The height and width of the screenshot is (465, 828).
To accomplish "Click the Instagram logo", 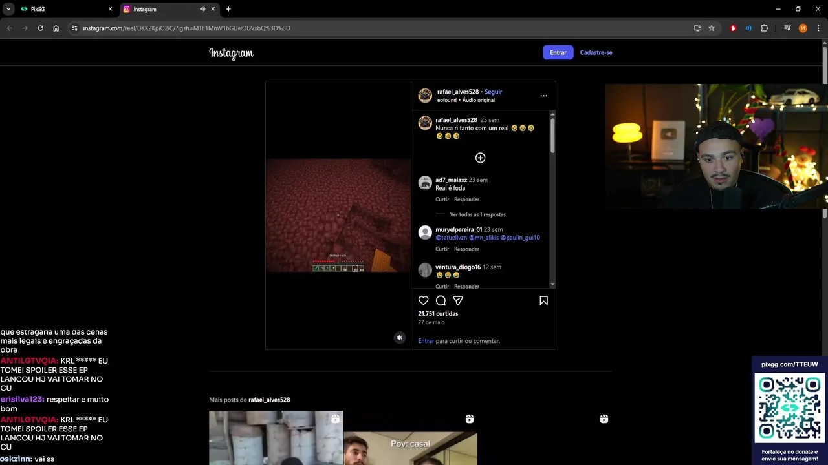I will [x=231, y=53].
